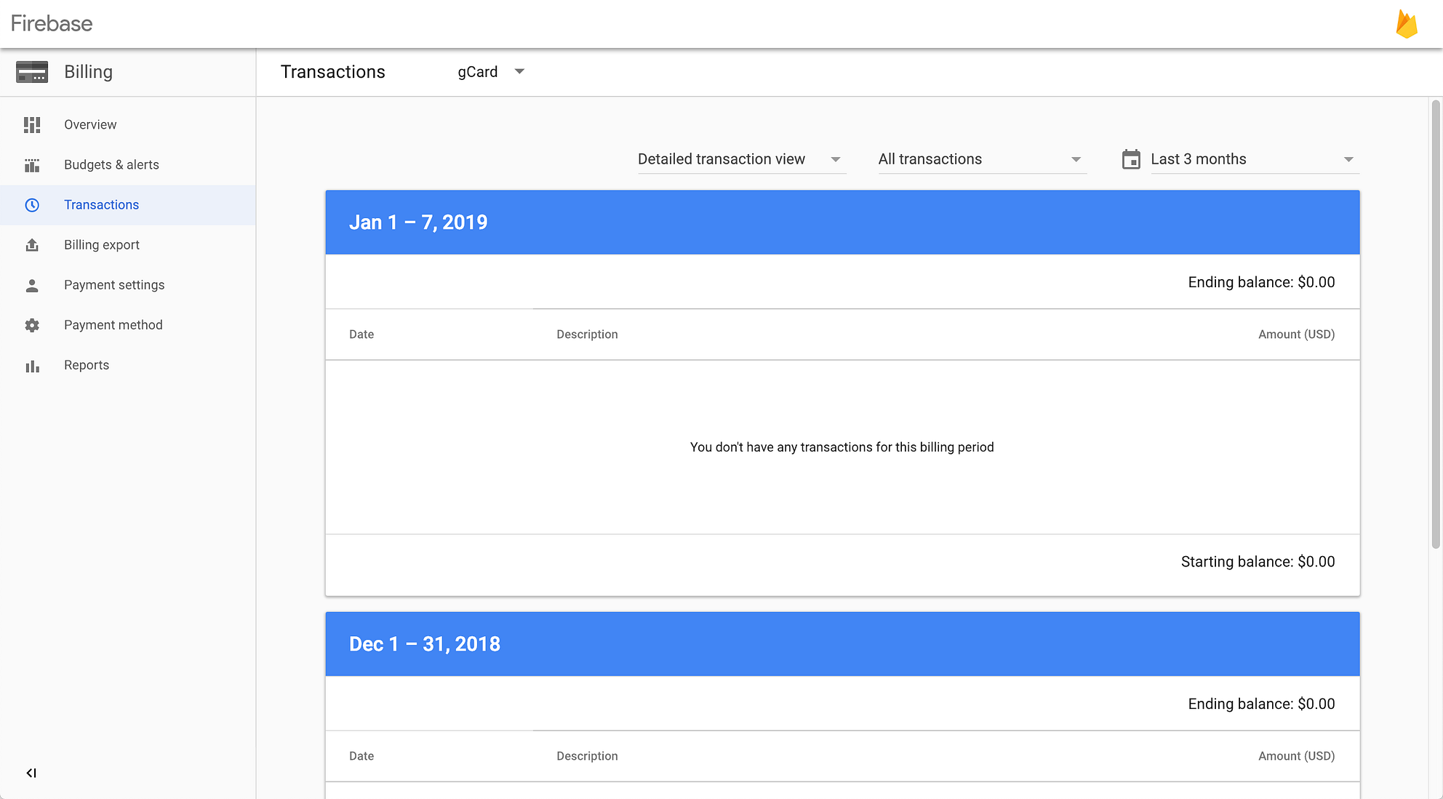Click the Firebase flame logo
The image size is (1443, 799).
[1408, 23]
